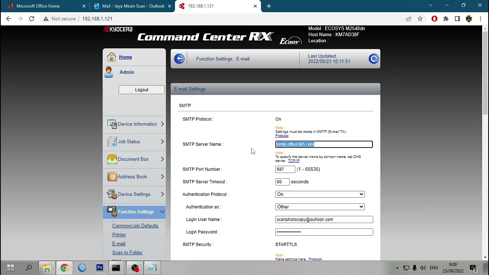Open the share page icon in address bar
Viewport: 489px width, 275px height.
click(409, 19)
